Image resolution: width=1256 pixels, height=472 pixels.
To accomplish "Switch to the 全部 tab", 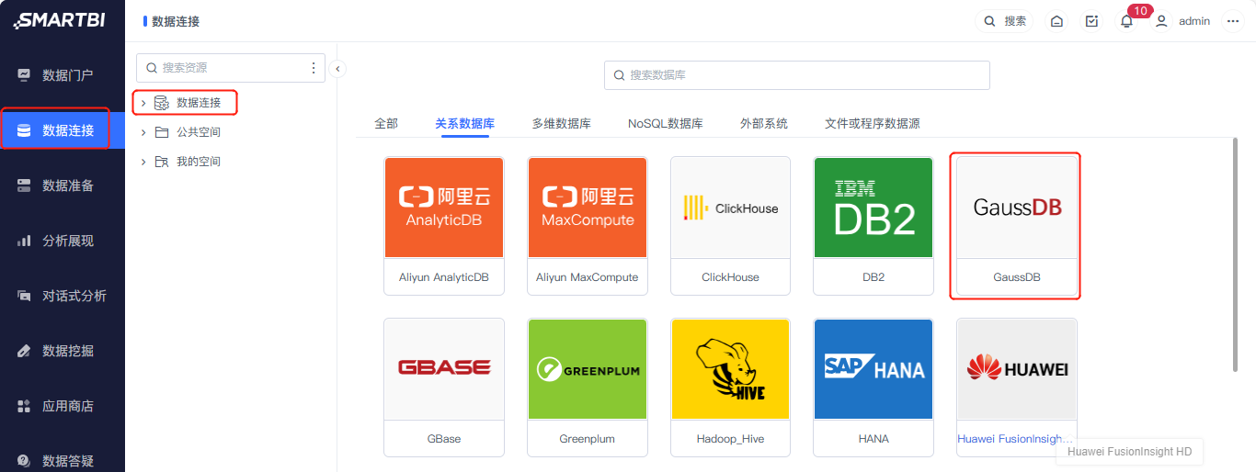I will [x=386, y=123].
